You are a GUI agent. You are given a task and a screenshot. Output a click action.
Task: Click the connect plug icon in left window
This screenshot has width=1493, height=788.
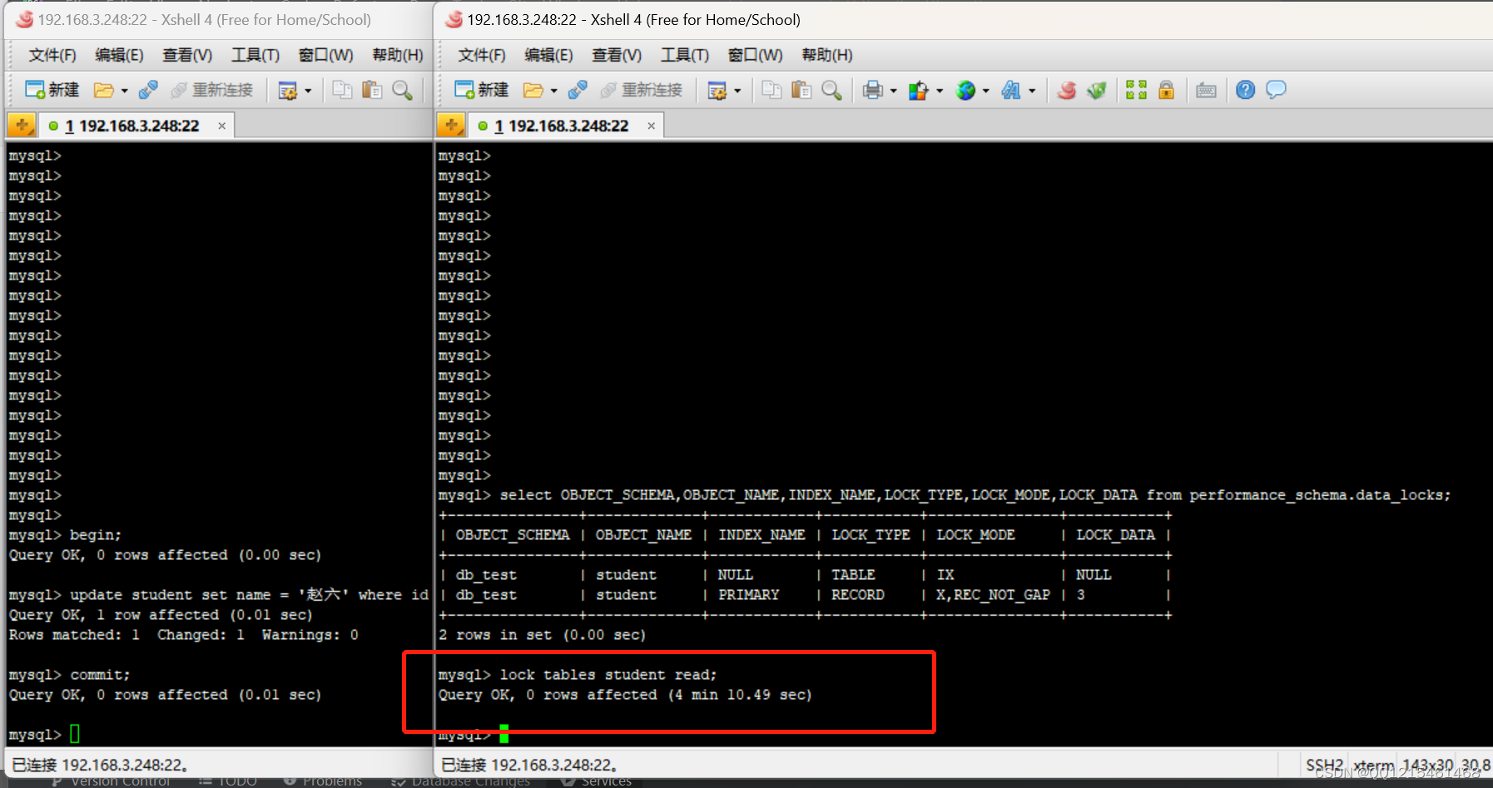(148, 90)
